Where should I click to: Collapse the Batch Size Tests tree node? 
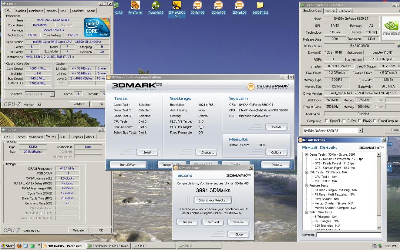306,212
